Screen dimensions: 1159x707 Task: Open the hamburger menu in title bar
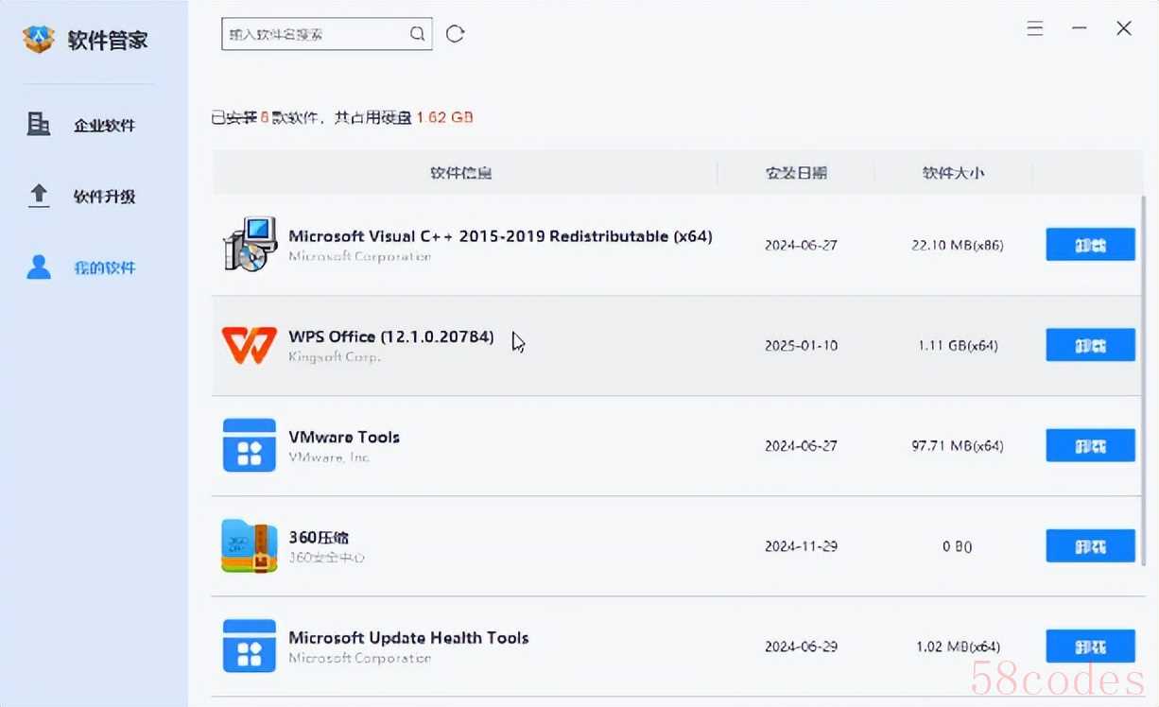tap(1035, 28)
